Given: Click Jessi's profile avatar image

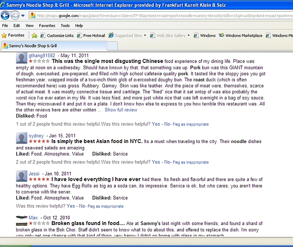Looking at the screenshot, I should pos(21,177).
